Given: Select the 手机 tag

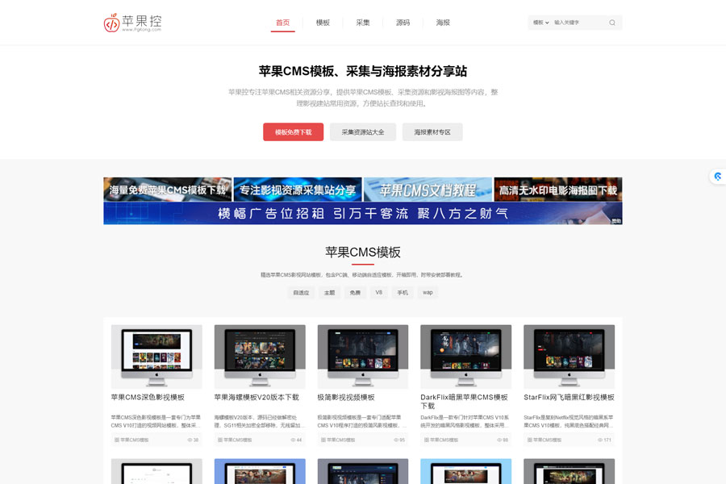Looking at the screenshot, I should (x=403, y=293).
